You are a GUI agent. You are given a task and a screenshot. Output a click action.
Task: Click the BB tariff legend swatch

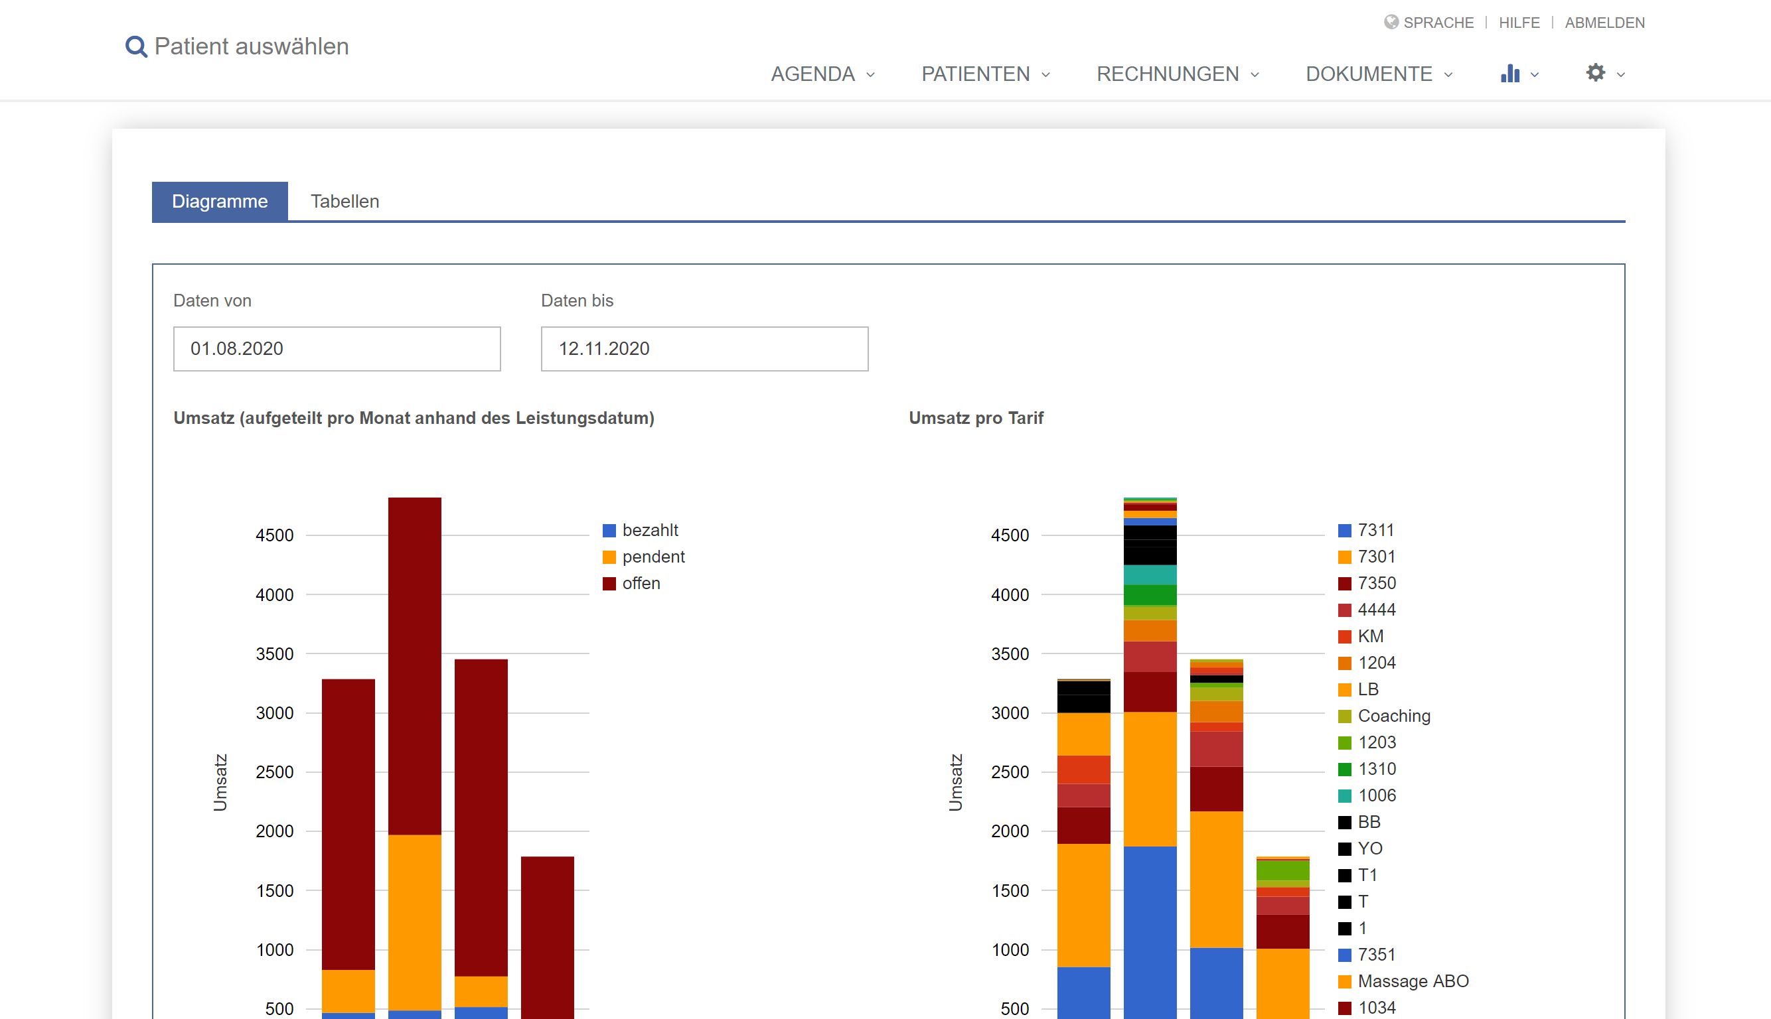[1345, 823]
